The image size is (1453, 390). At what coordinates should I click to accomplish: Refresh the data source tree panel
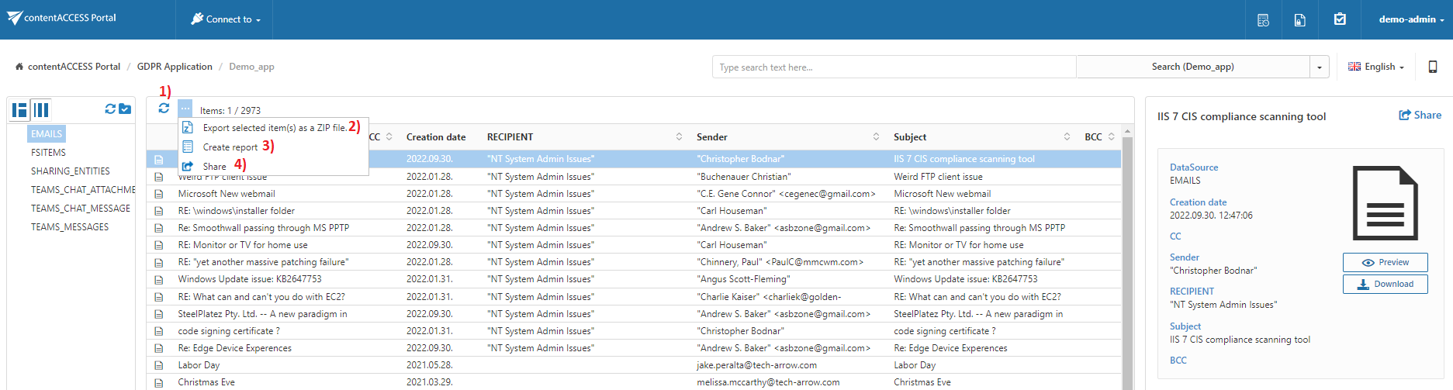point(110,109)
